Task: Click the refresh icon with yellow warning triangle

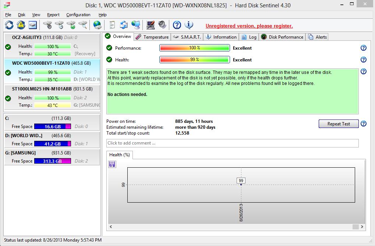Action: click(x=21, y=25)
